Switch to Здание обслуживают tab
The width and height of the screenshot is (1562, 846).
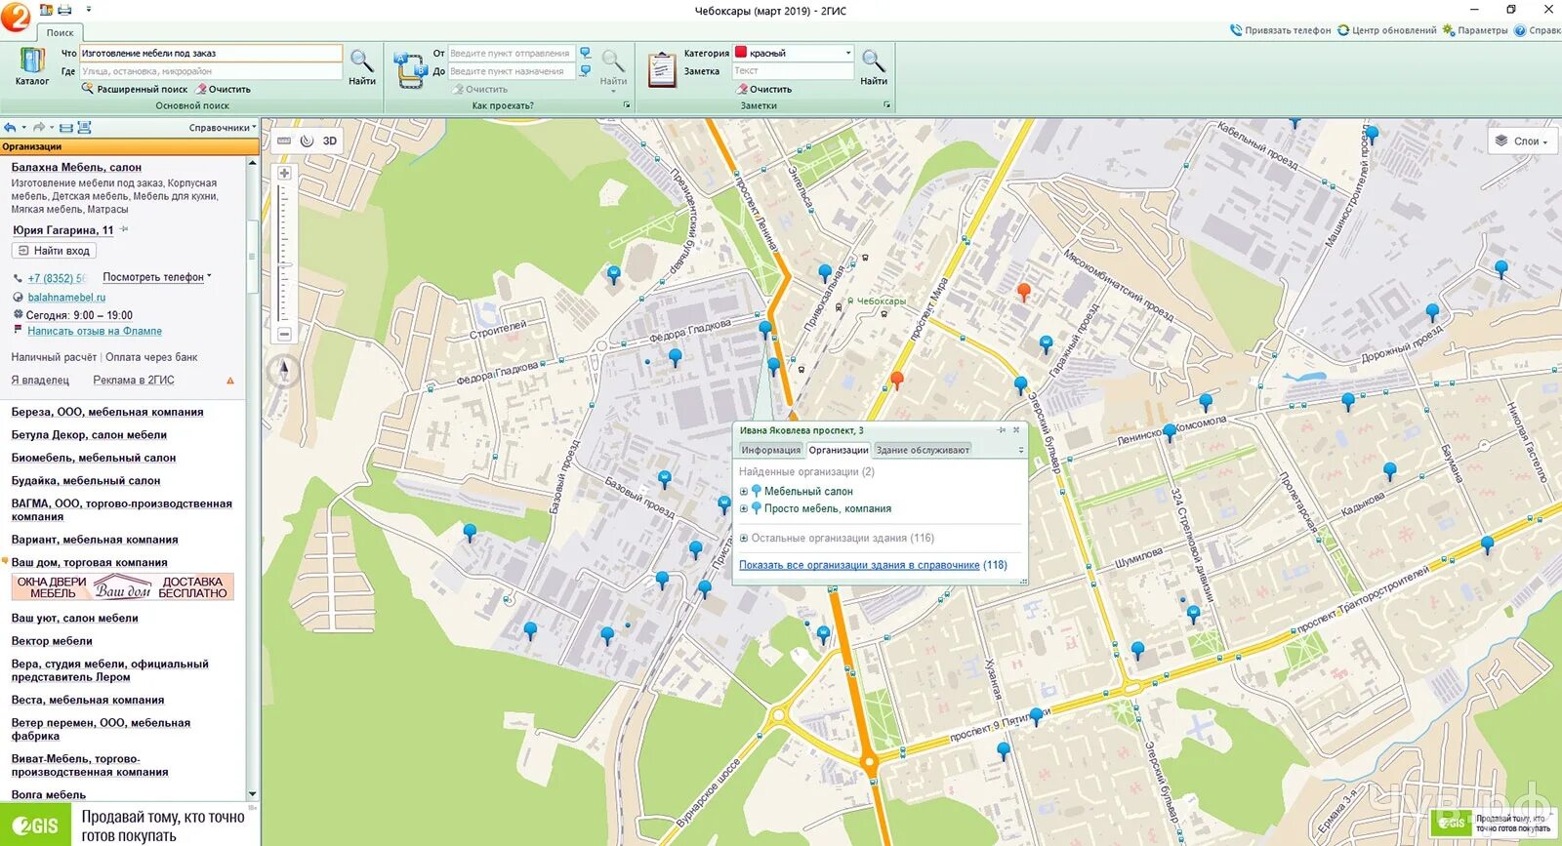pos(923,450)
